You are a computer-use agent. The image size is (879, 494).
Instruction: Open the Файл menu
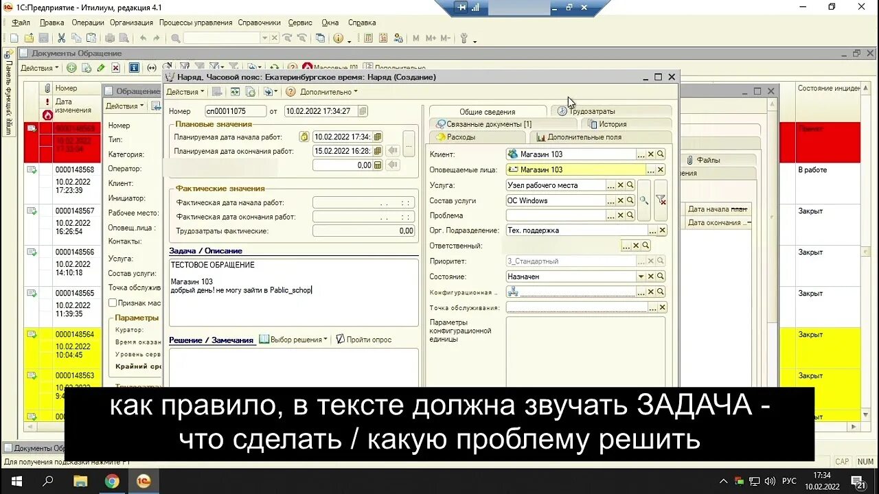[x=21, y=23]
